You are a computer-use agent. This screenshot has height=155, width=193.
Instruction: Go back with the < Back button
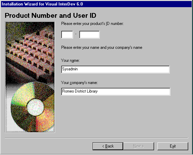[x=108, y=146]
